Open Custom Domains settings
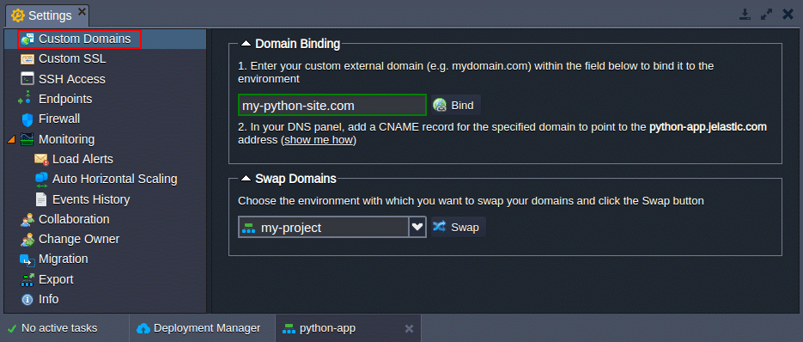The height and width of the screenshot is (342, 803). pos(84,39)
